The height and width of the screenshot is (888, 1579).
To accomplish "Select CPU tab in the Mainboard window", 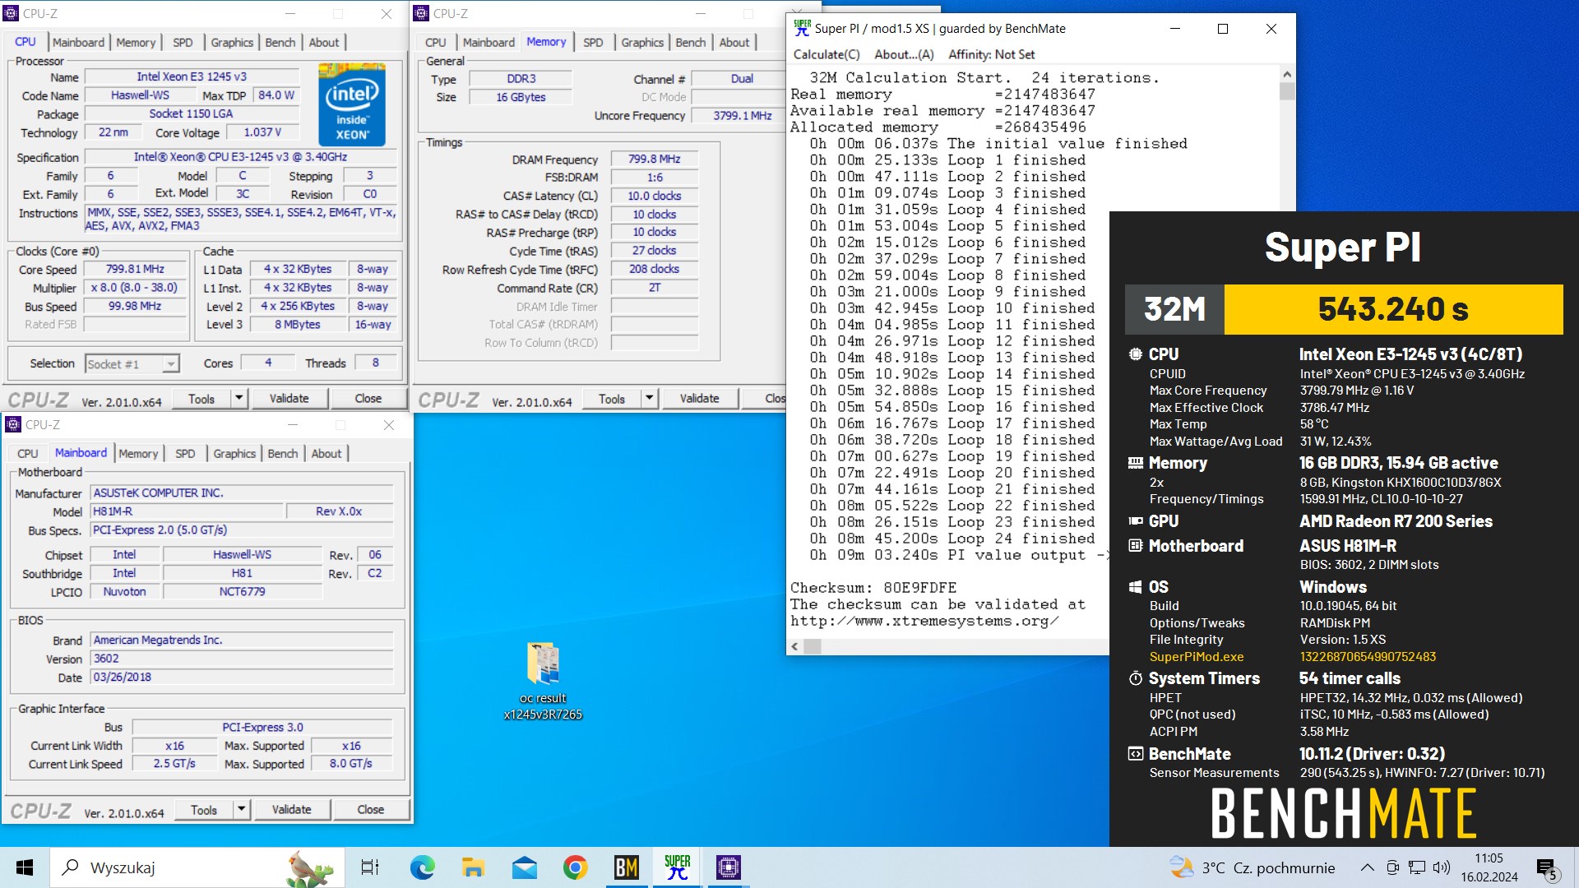I will [28, 453].
